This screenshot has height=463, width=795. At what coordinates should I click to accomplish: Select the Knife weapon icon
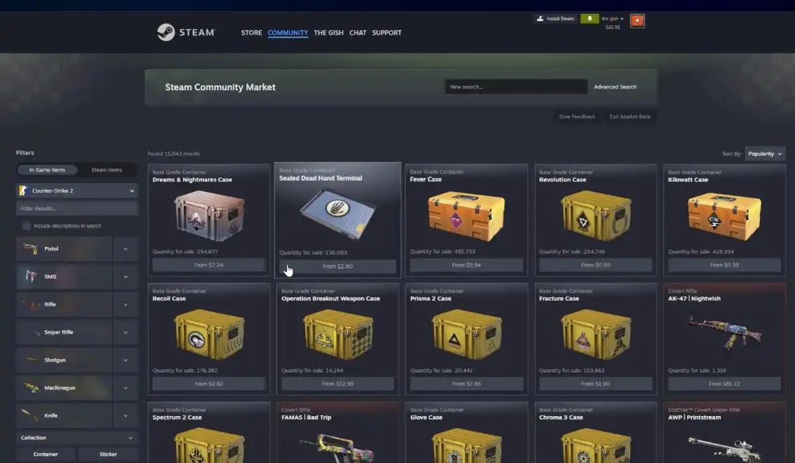(30, 415)
